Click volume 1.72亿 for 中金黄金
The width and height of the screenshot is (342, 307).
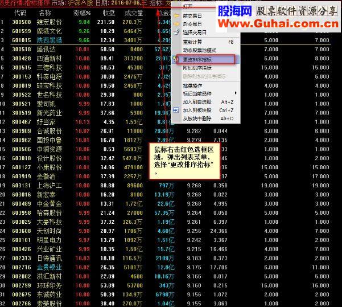point(134,204)
